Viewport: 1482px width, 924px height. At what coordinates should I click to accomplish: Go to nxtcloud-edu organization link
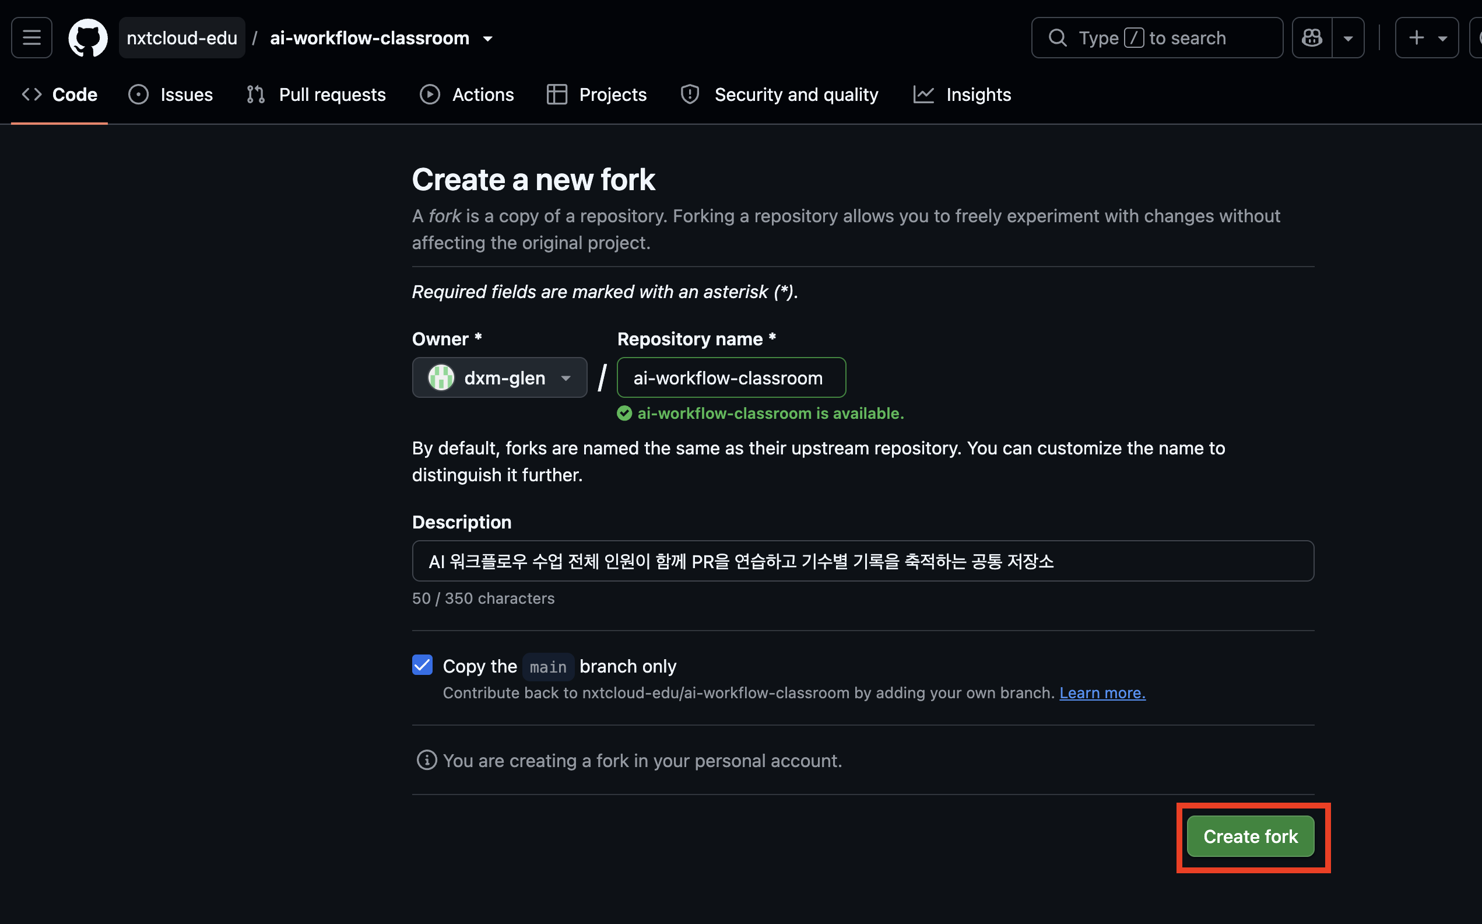[182, 38]
